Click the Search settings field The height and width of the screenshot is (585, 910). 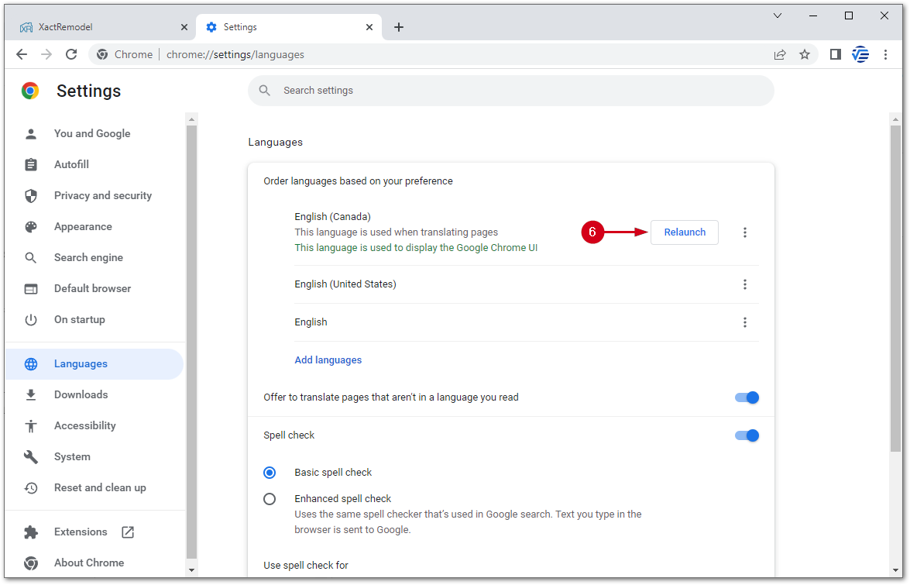[x=511, y=91]
